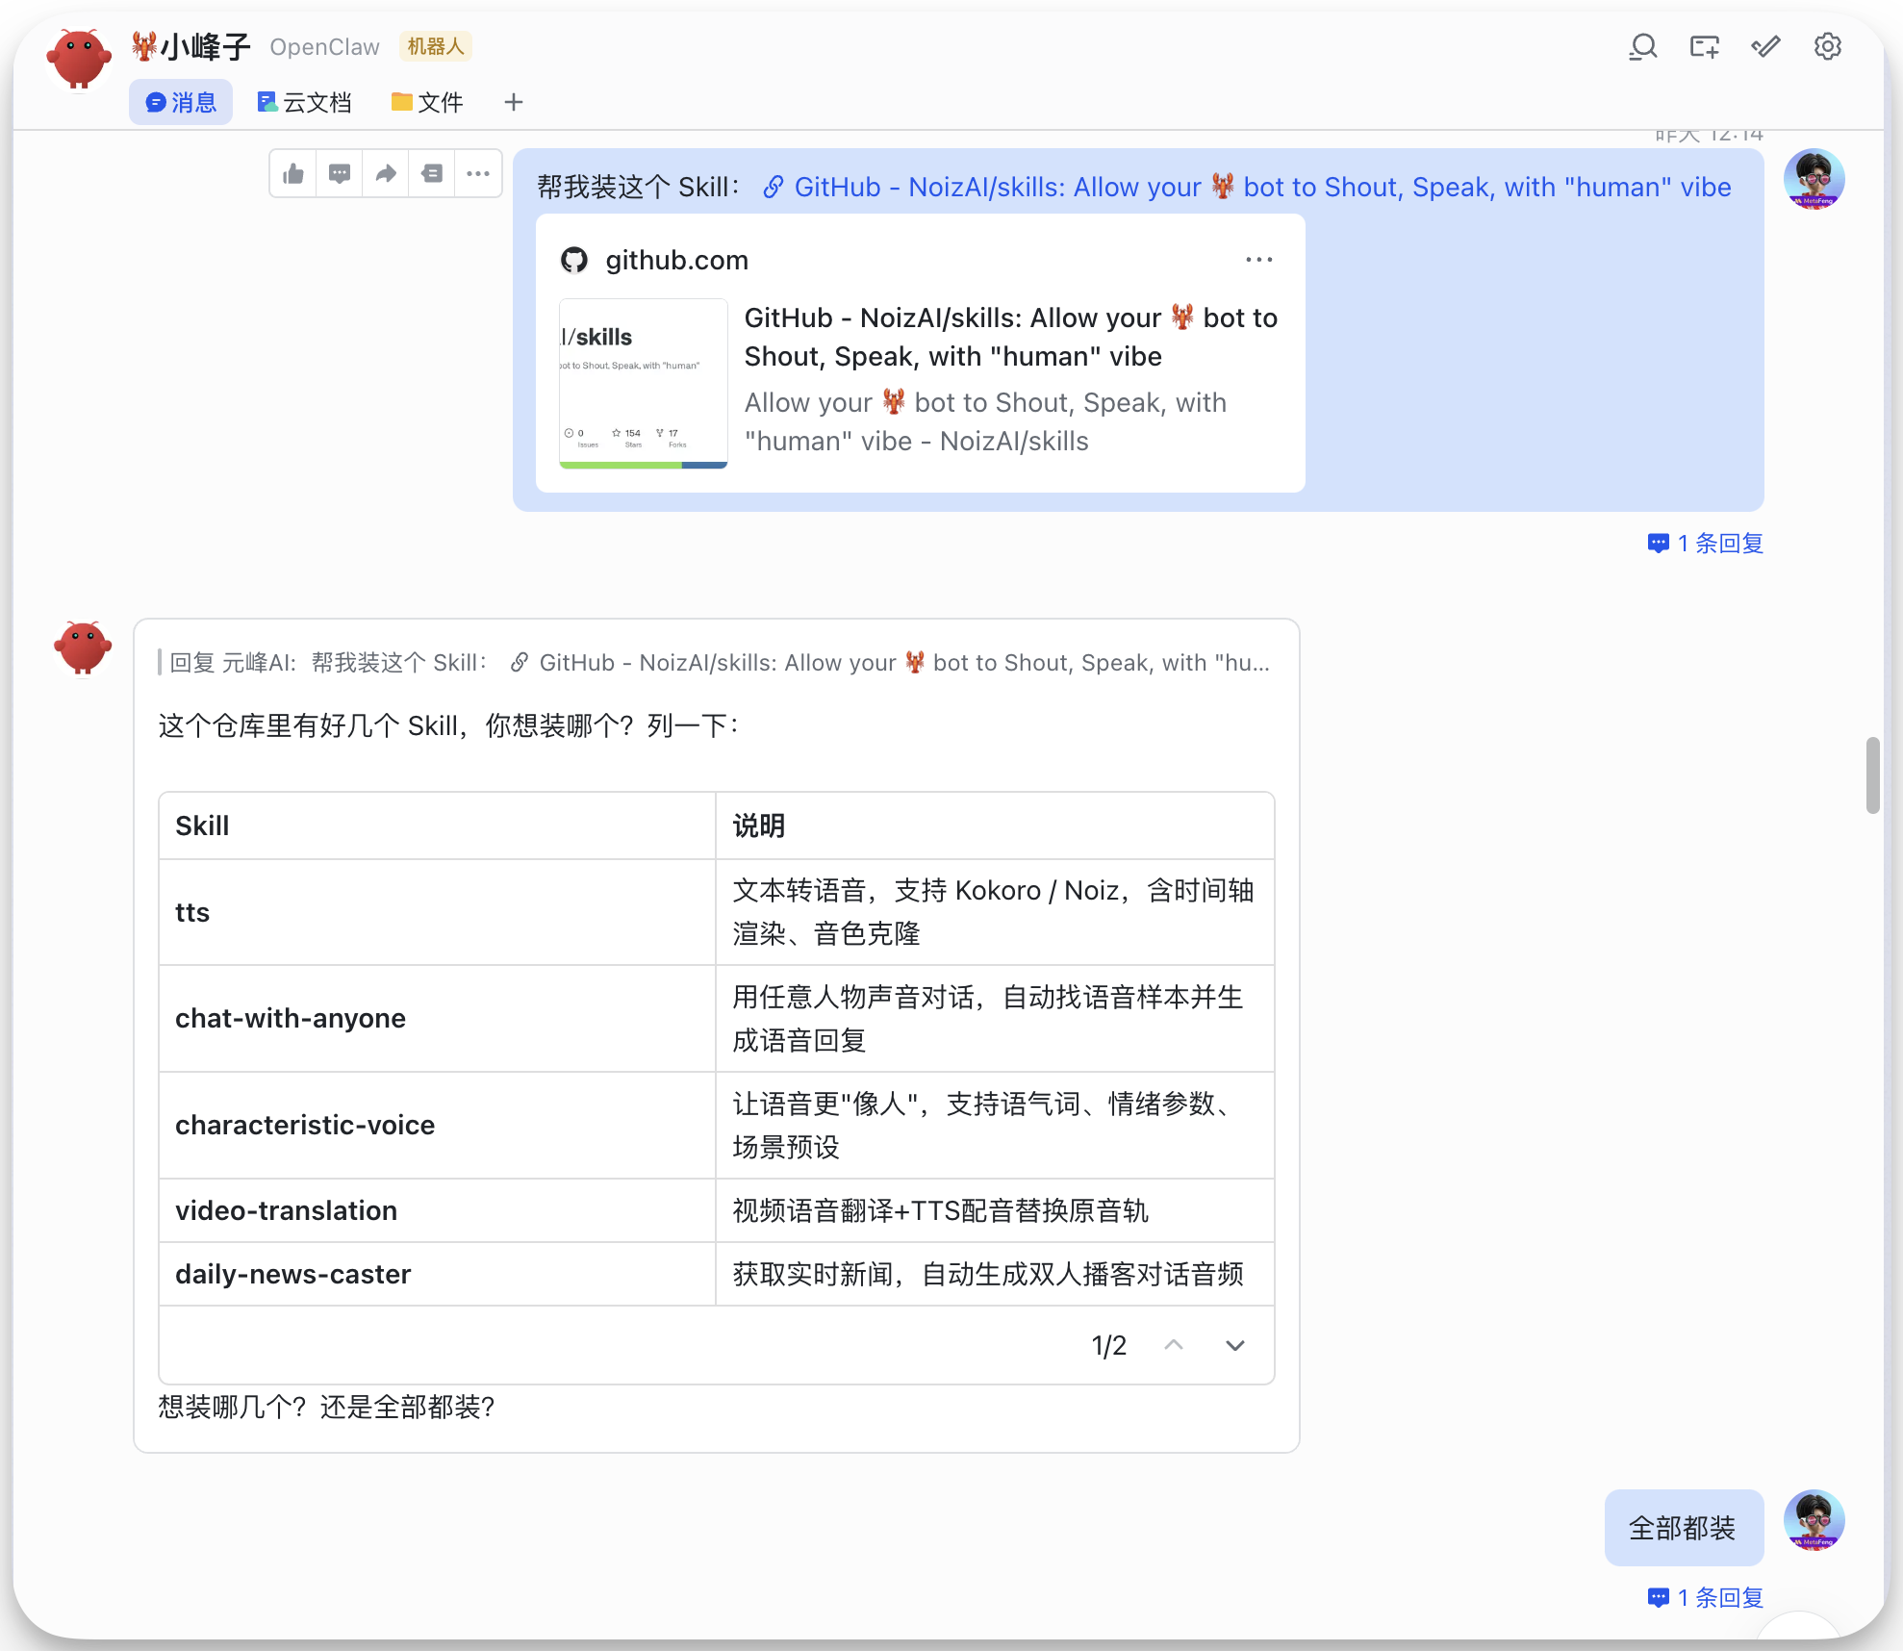Click the 1/2 page indicator

point(1109,1345)
